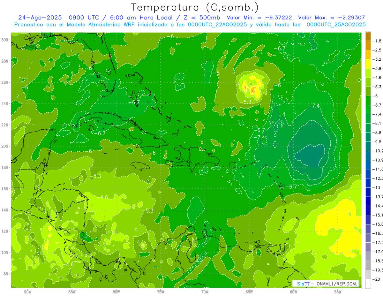
Task: Click the 26N latitude axis label
Action: coord(5,82)
